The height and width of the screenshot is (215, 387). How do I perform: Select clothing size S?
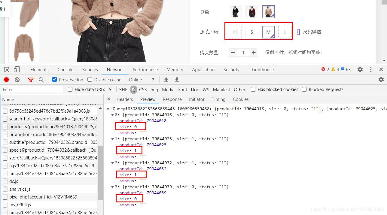click(252, 32)
